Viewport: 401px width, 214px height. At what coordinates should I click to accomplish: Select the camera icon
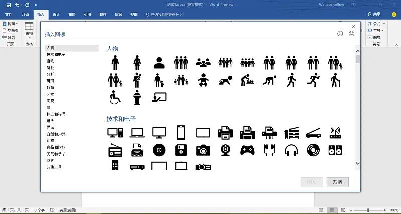203,150
